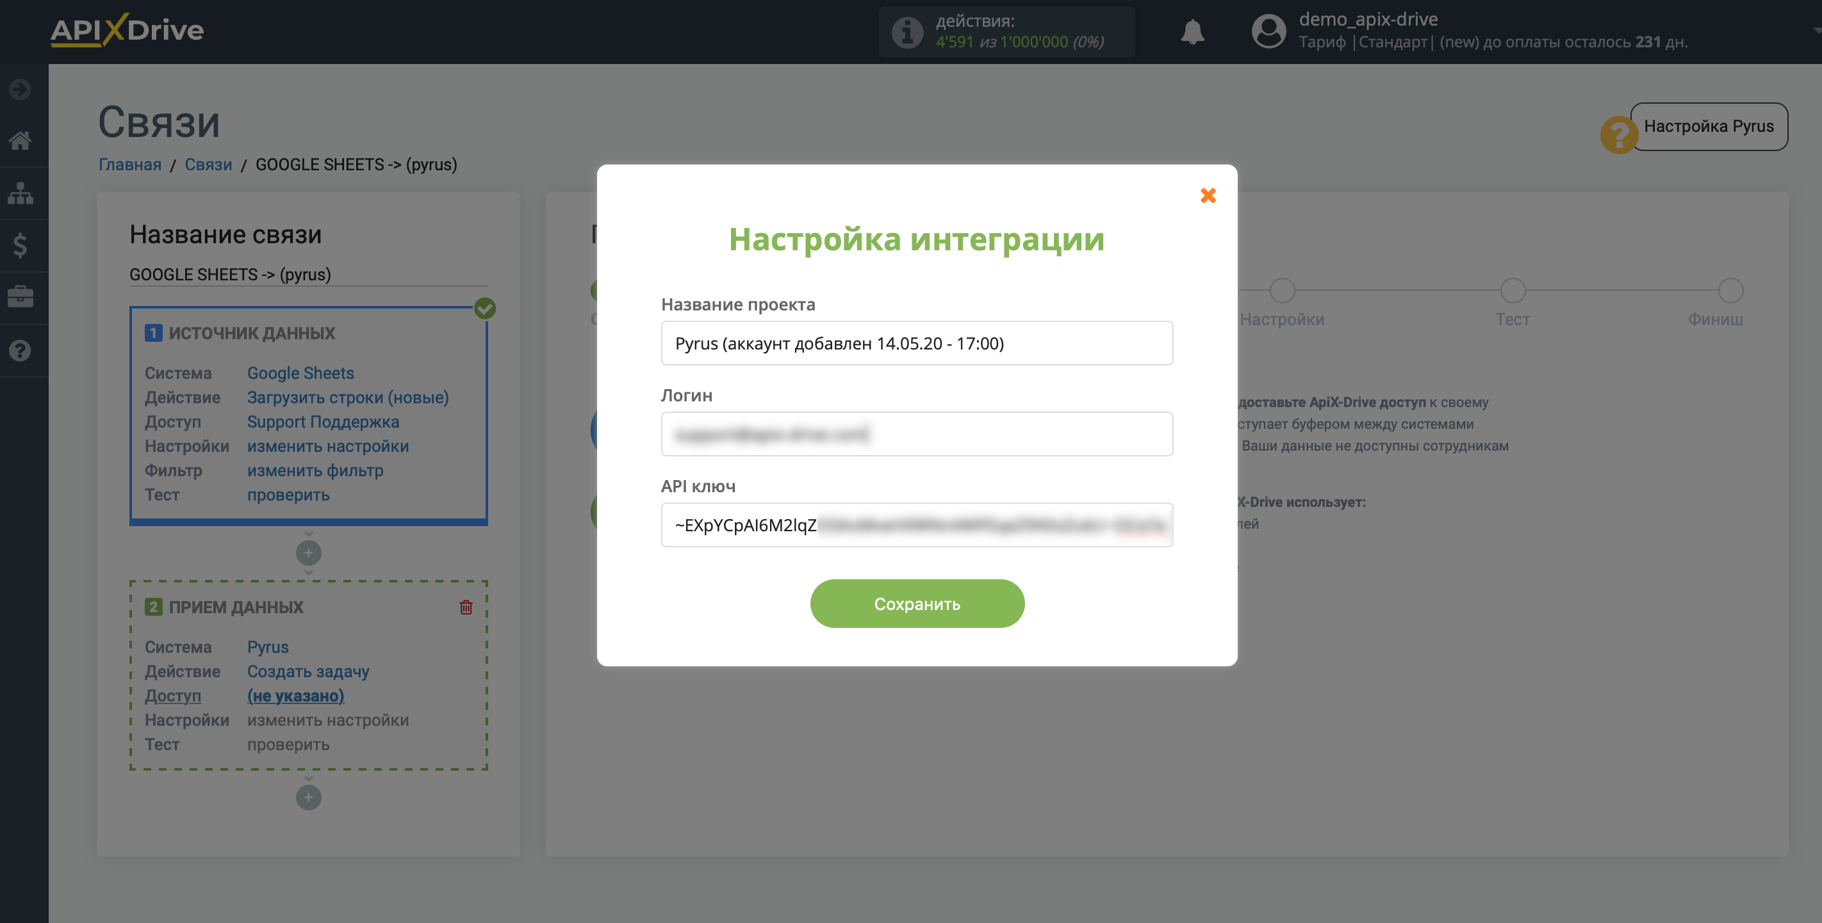Image resolution: width=1822 pixels, height=923 pixels.
Task: Open the Pyrus system link
Action: click(x=268, y=647)
